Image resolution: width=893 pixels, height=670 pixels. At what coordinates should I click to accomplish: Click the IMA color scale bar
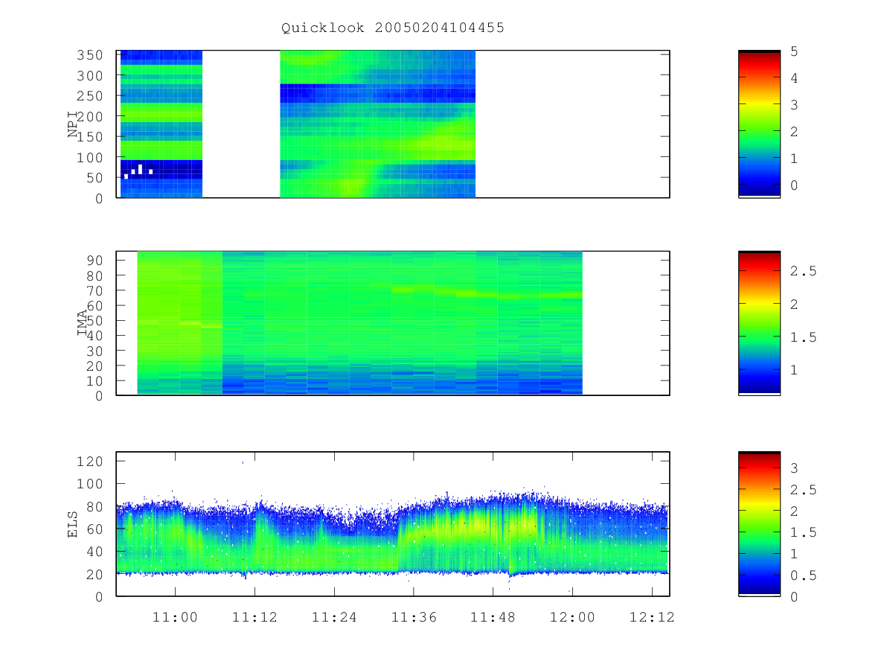759,323
